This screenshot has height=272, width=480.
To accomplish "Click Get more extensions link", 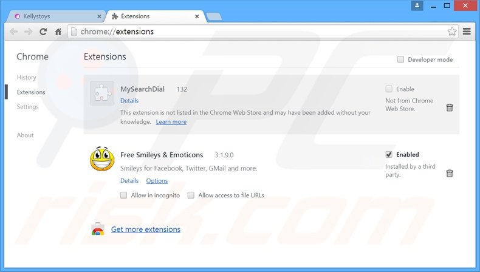I will coord(146,229).
